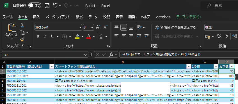Open the ページ レイアウト tab
This screenshot has height=104, width=238.
coord(58,17)
